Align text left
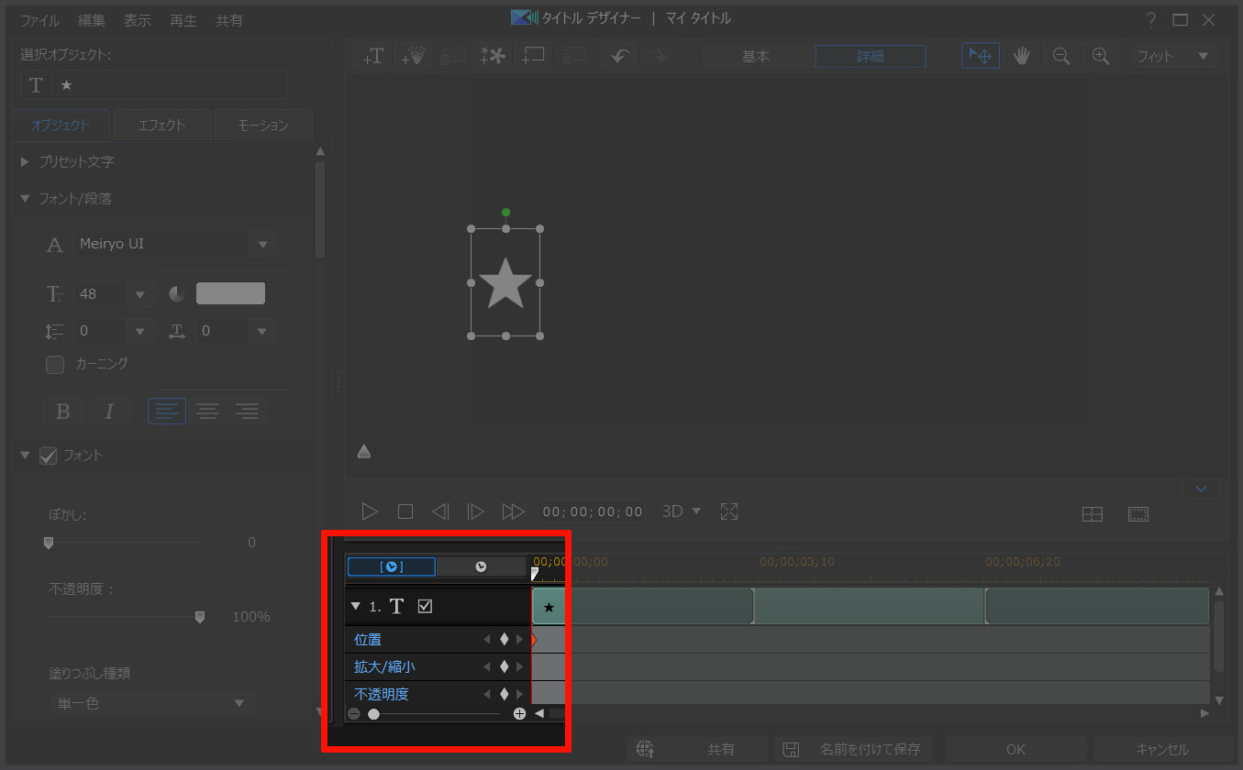 pyautogui.click(x=167, y=411)
